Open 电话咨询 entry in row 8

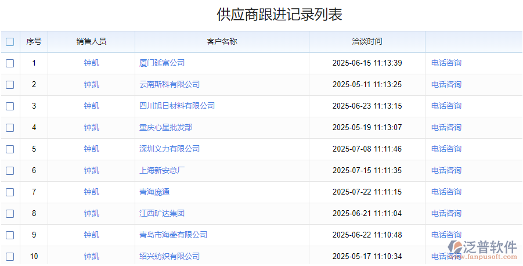click(x=446, y=214)
